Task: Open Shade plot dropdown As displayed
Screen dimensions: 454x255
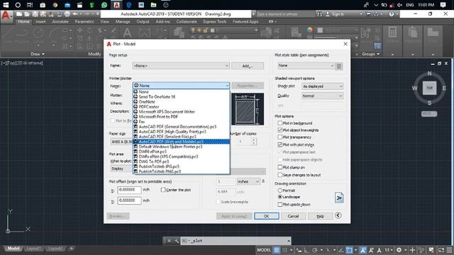Action: click(322, 86)
